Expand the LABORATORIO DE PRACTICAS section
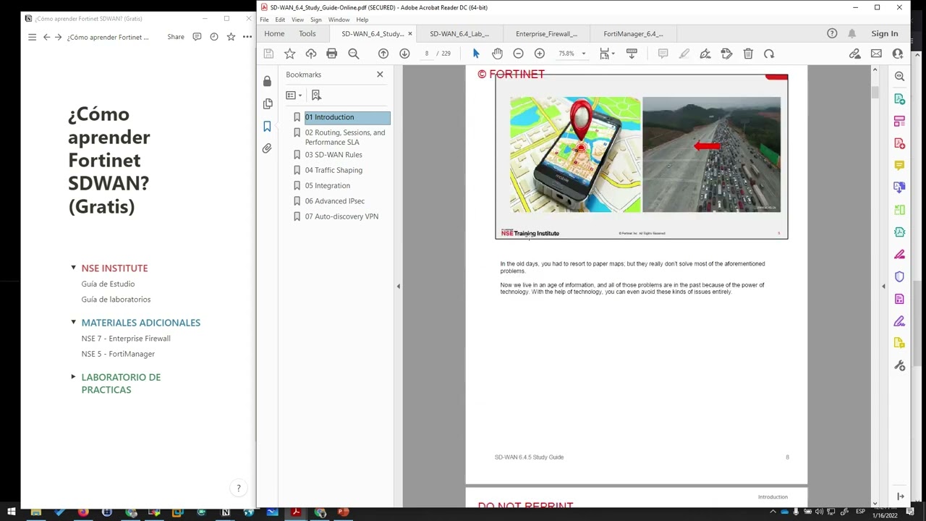 tap(73, 377)
